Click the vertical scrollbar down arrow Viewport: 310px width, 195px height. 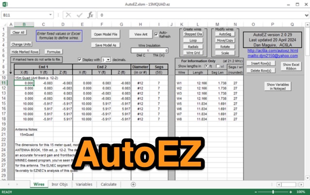coord(308,178)
